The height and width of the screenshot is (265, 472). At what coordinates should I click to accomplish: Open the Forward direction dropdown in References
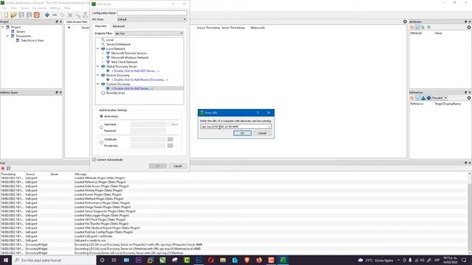click(440, 98)
